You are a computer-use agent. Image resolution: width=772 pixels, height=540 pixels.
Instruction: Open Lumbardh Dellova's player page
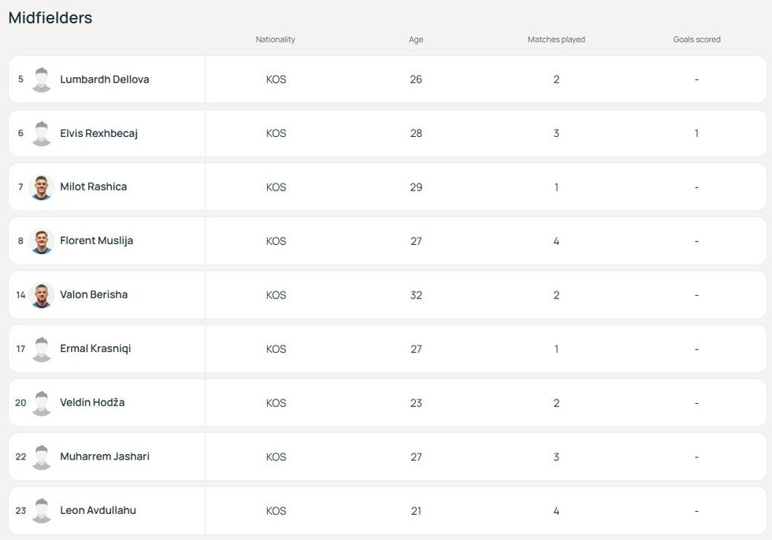104,80
